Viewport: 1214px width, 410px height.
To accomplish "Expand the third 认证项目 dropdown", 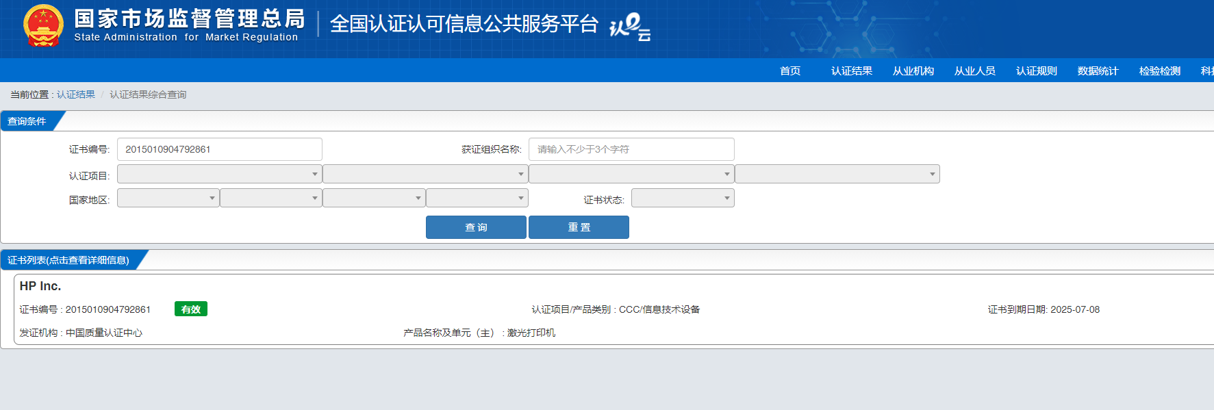I will coord(631,174).
